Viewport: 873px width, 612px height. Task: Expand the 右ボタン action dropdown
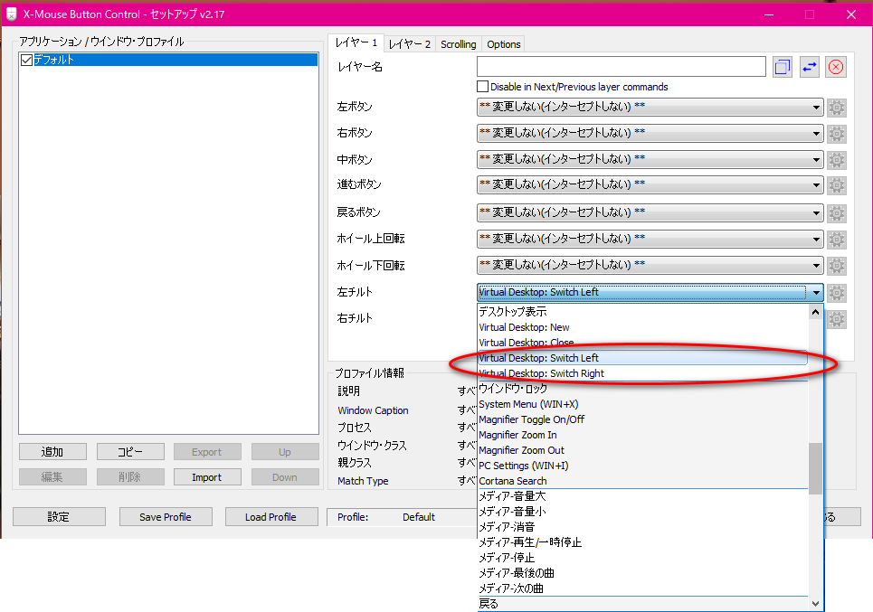(x=650, y=134)
